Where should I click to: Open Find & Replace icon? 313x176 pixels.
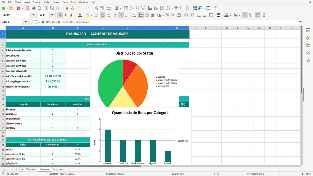(x=97, y=8)
